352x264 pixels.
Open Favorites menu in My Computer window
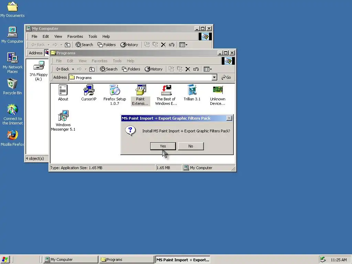pos(75,36)
